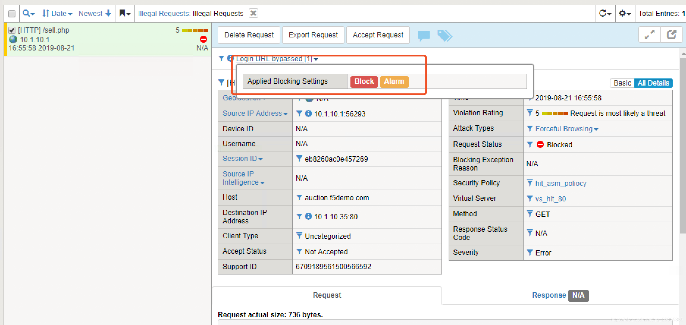Click the Accept Request button
Viewport: 686px width, 325px height.
[378, 35]
